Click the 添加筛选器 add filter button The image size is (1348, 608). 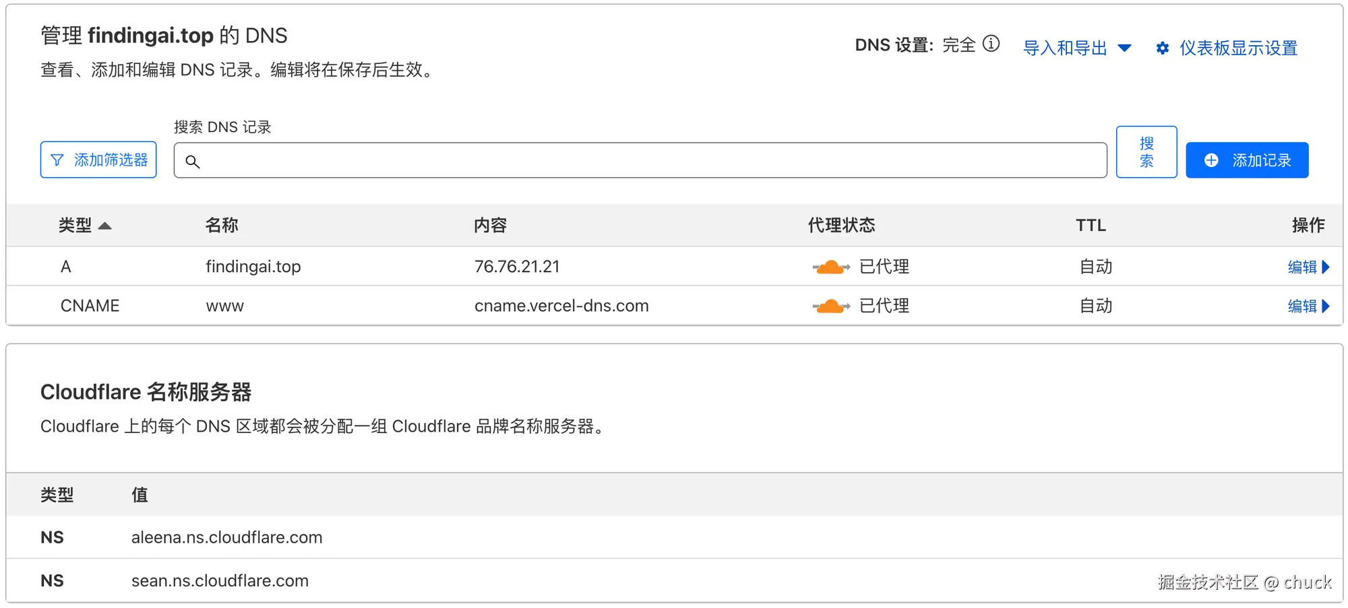pyautogui.click(x=98, y=160)
